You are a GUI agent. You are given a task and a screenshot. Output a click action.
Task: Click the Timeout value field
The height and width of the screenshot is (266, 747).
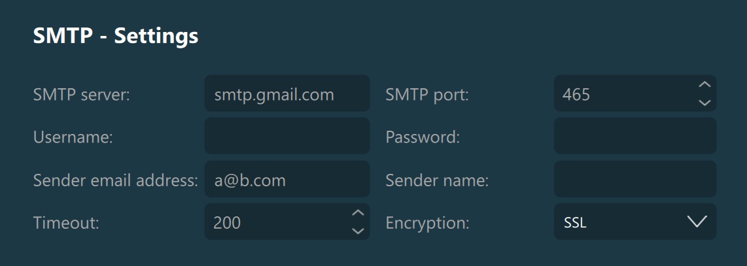pyautogui.click(x=275, y=222)
